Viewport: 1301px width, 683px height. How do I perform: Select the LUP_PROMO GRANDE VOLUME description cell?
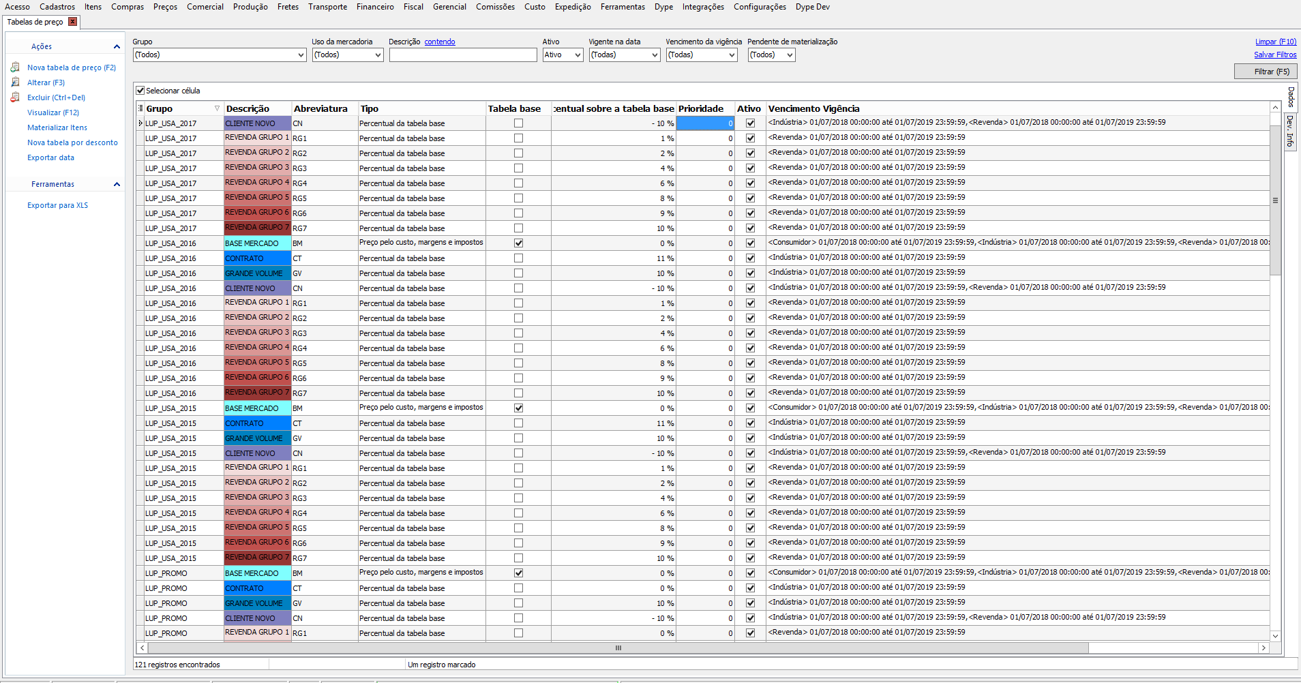[x=258, y=603]
